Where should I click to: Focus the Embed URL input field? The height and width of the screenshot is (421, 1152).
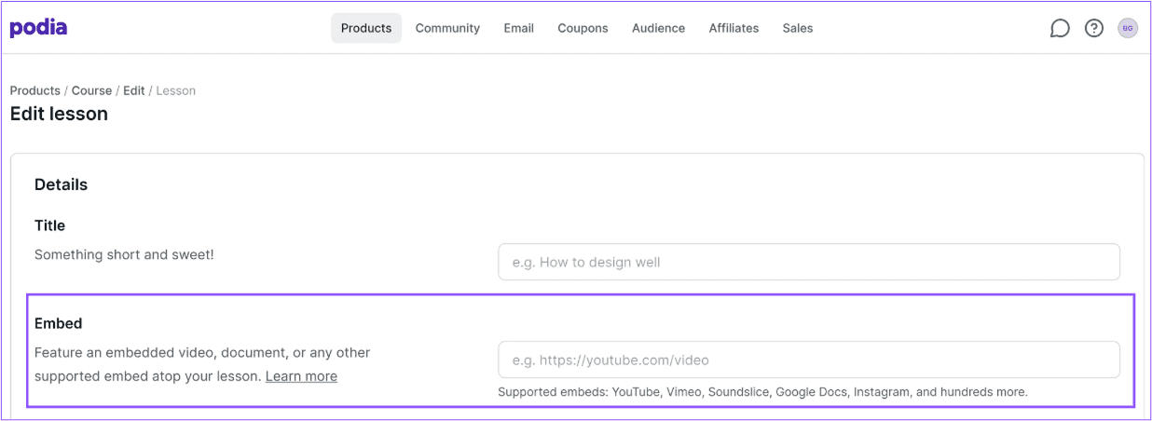click(809, 360)
